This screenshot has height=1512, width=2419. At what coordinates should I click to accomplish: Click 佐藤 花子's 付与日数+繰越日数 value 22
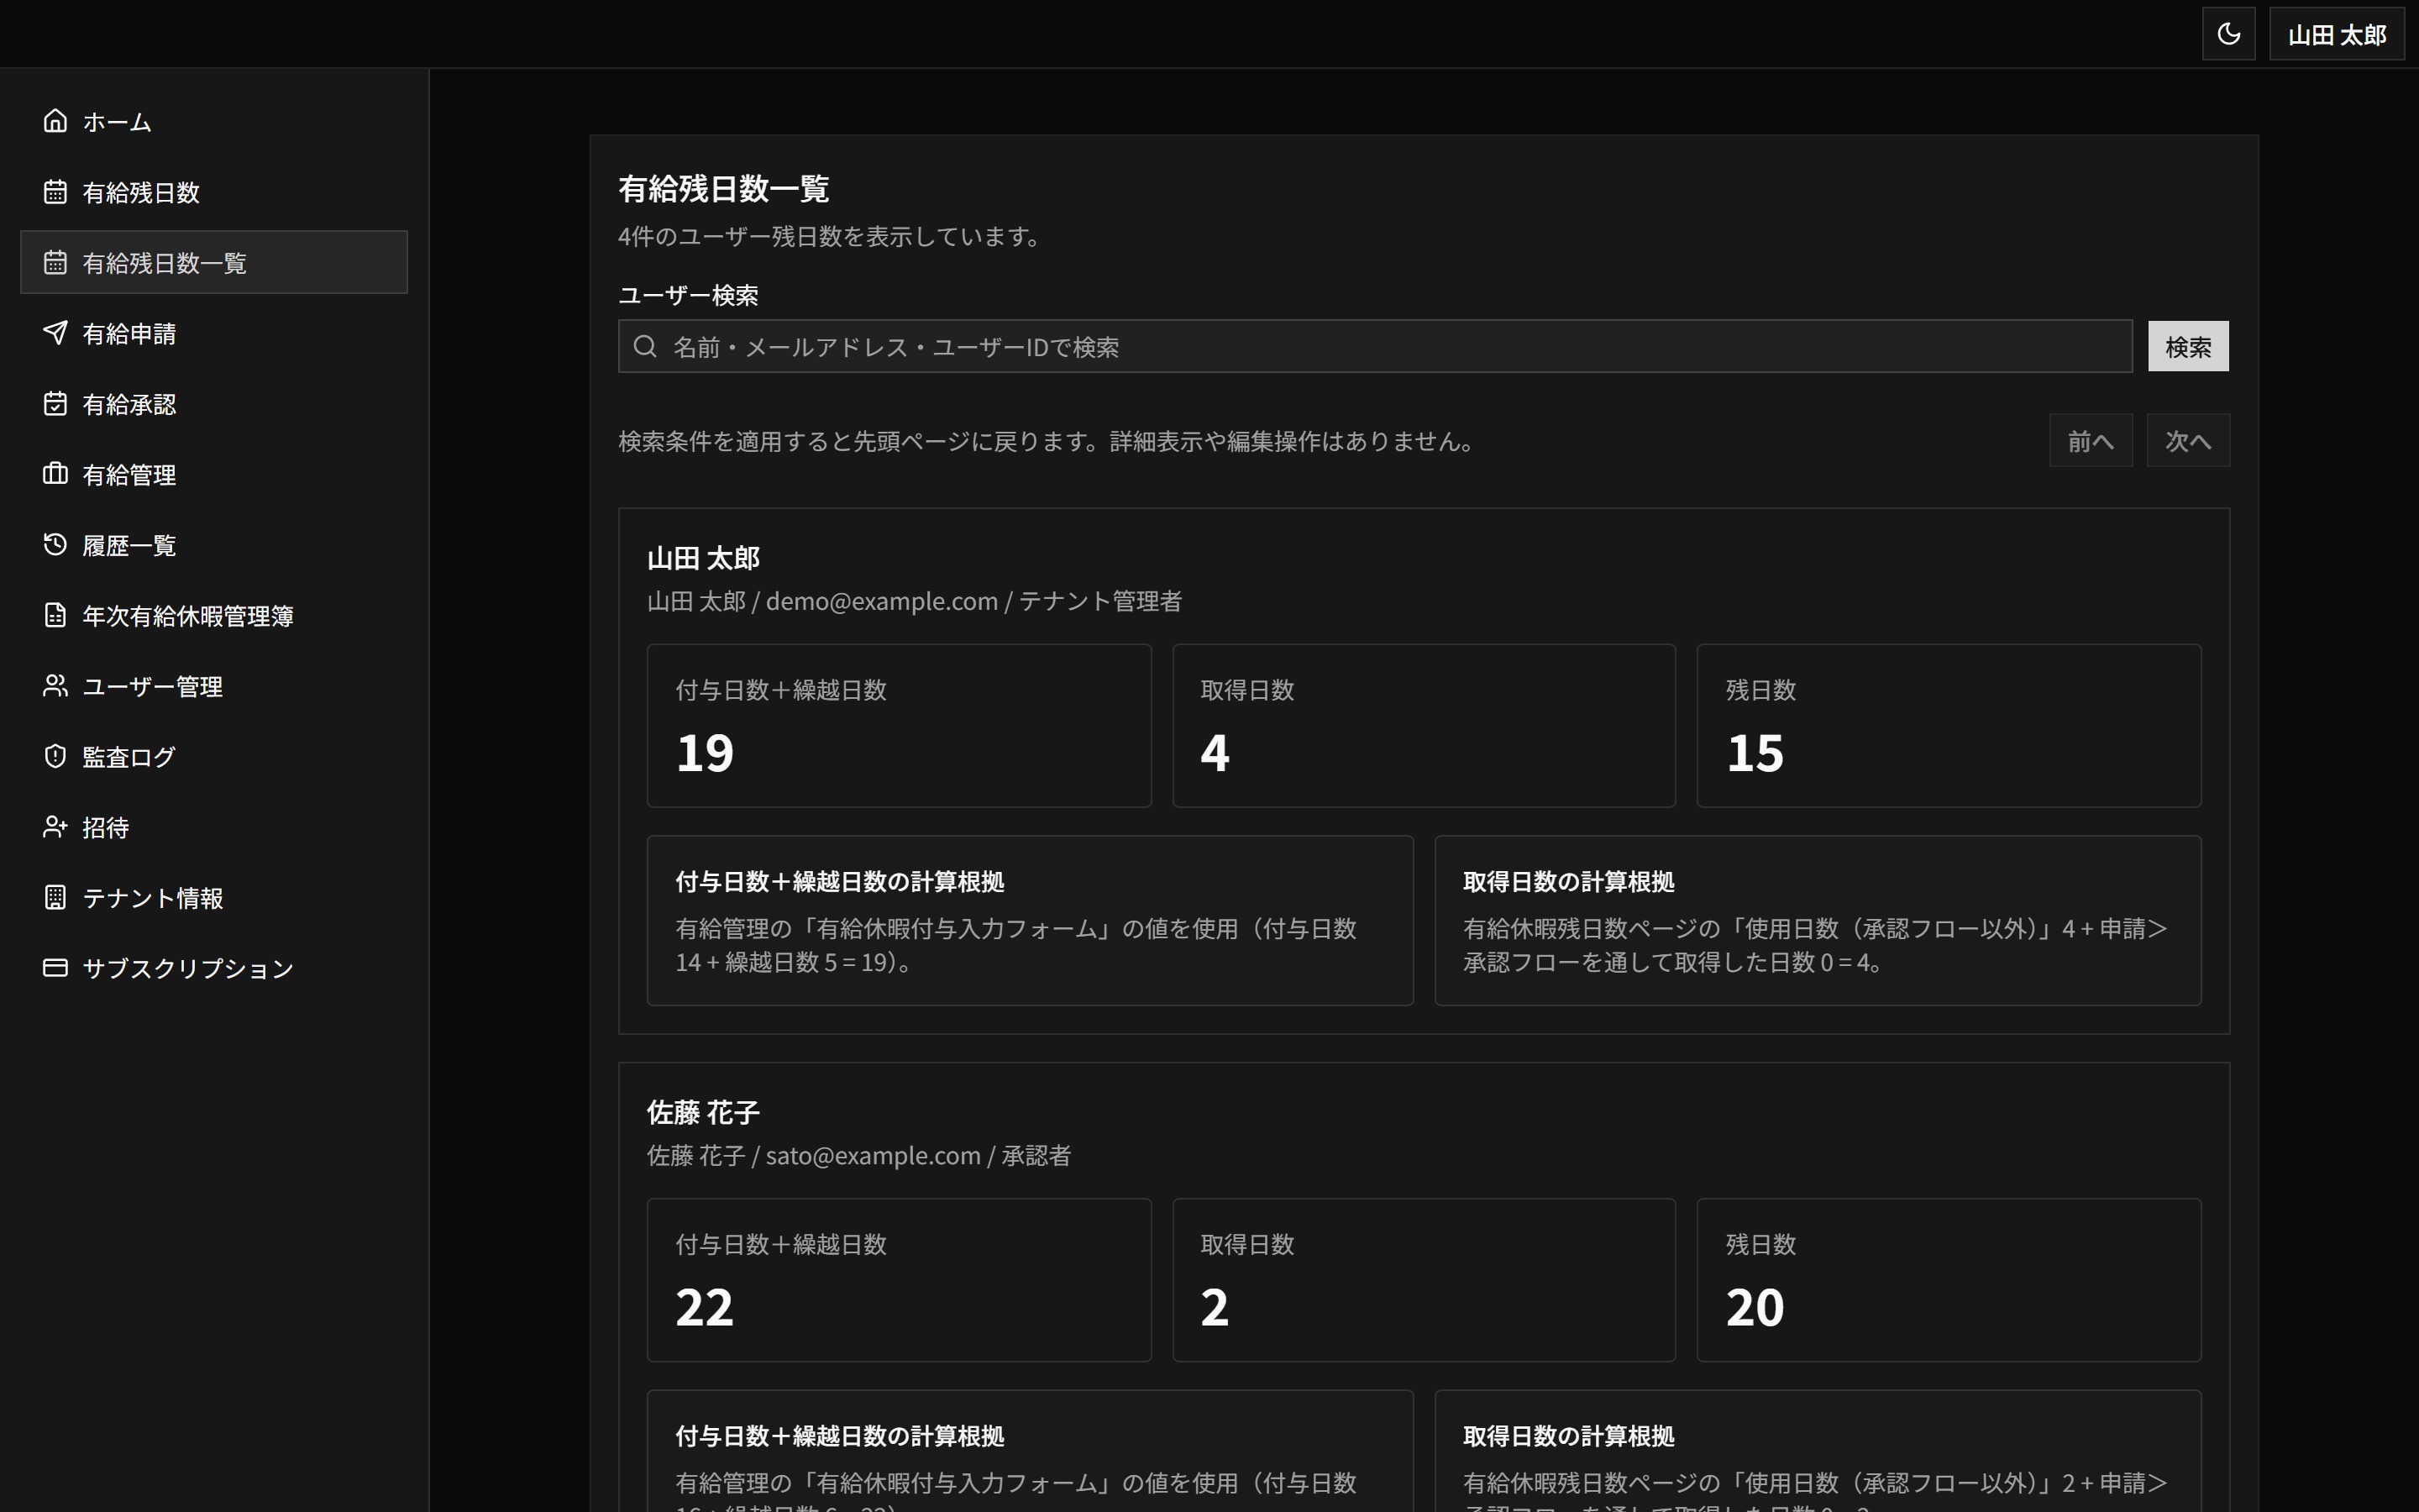tap(705, 1306)
